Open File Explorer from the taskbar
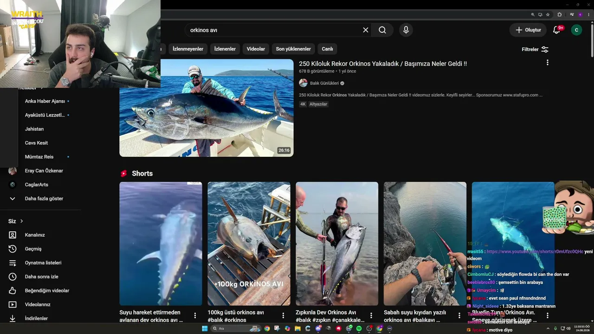 coord(297,328)
